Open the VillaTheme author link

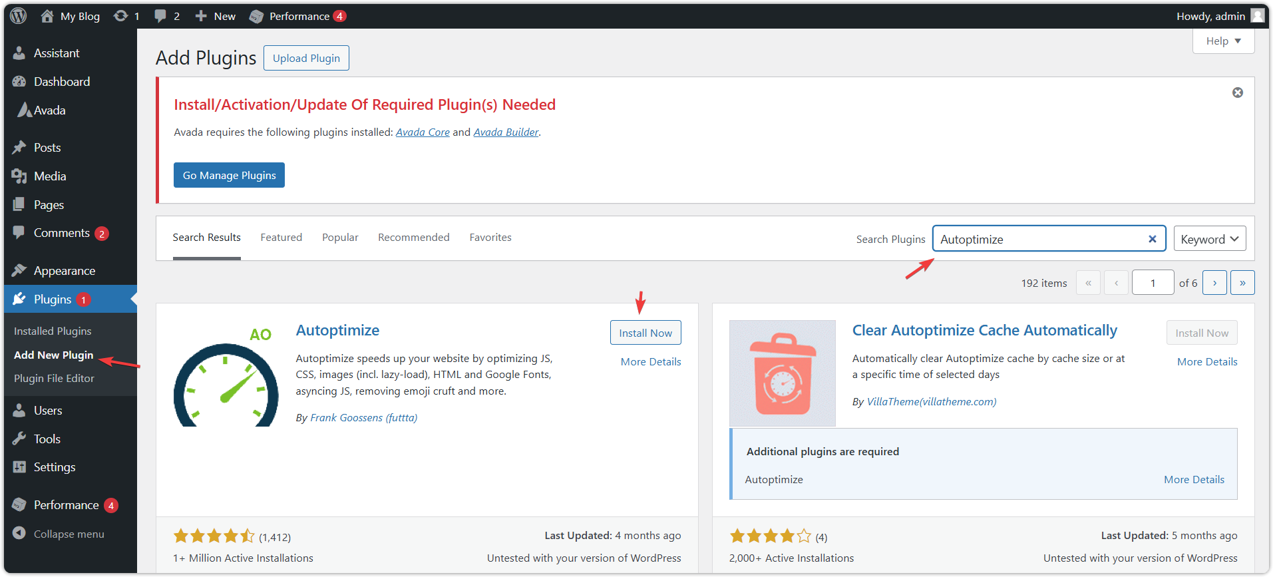(x=932, y=402)
